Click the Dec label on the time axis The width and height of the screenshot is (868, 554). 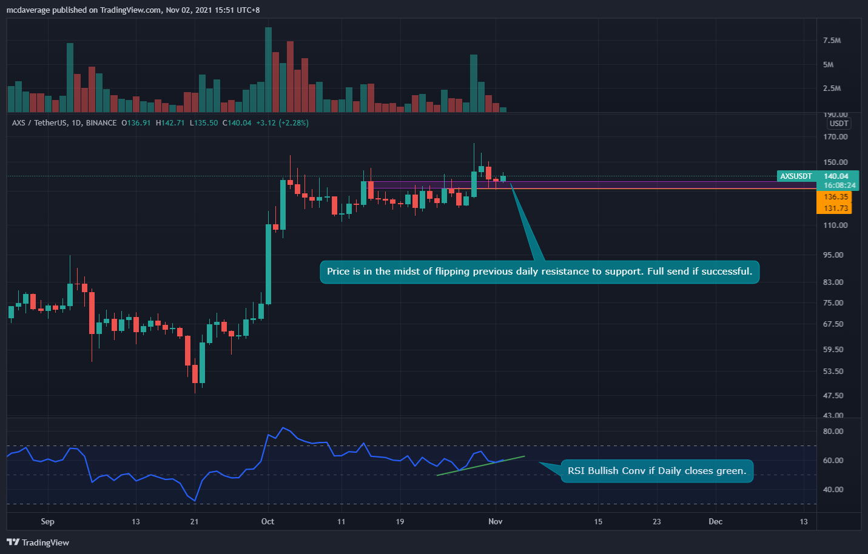pos(716,522)
